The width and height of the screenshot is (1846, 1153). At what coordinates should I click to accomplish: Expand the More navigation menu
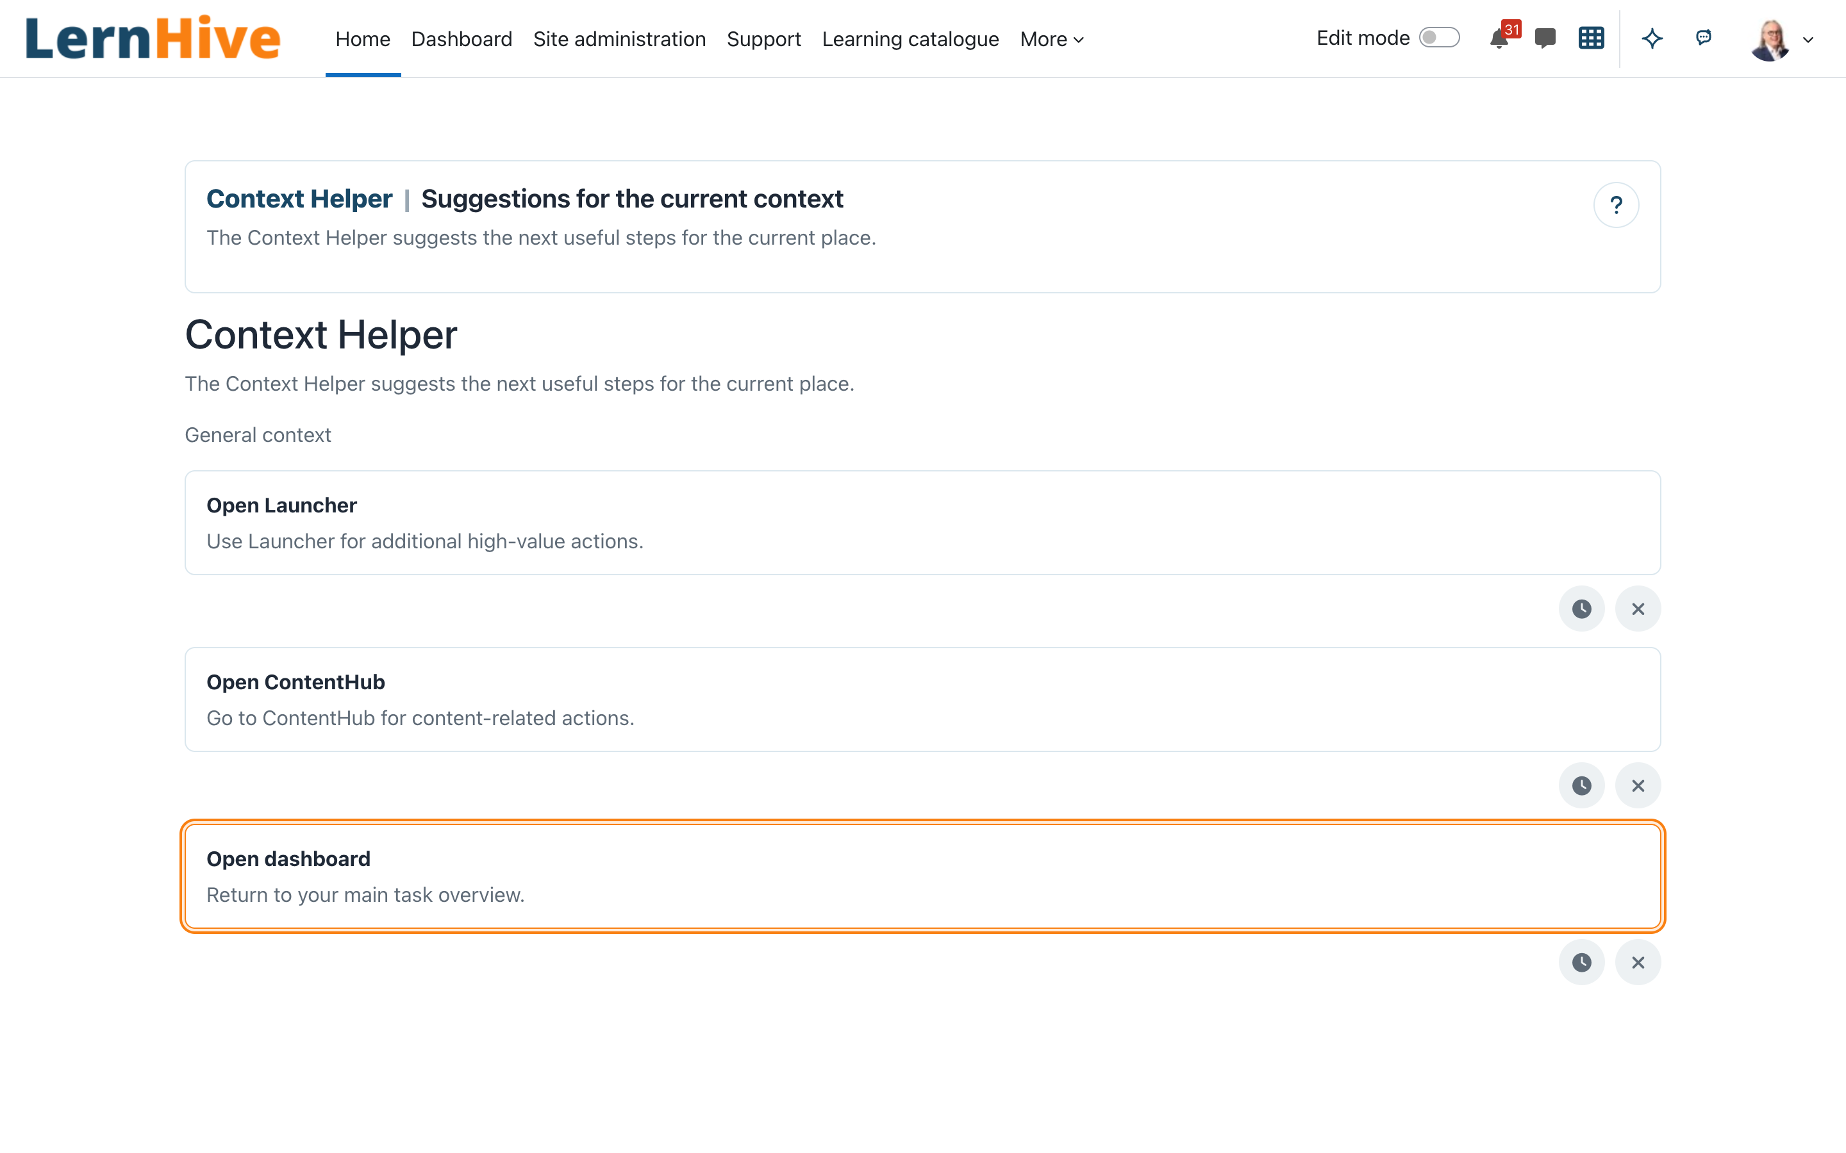coord(1052,40)
